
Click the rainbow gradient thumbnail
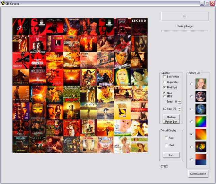pos(201,122)
